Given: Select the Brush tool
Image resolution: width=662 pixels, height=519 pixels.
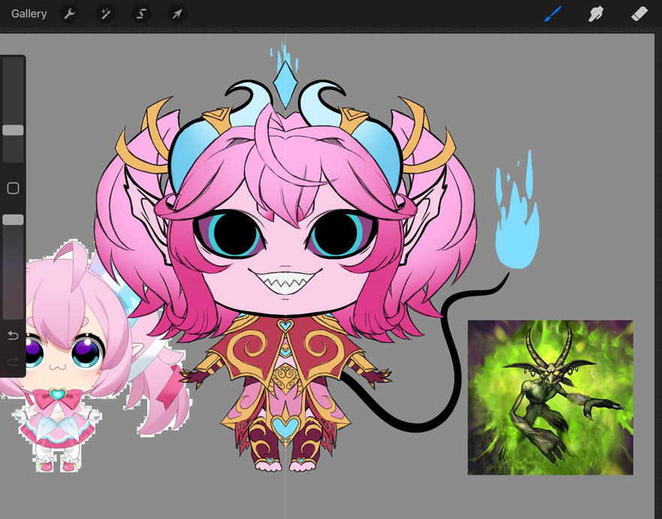Looking at the screenshot, I should [x=553, y=14].
